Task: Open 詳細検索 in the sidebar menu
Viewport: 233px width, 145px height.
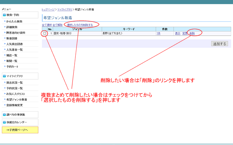Action: pos(12,27)
